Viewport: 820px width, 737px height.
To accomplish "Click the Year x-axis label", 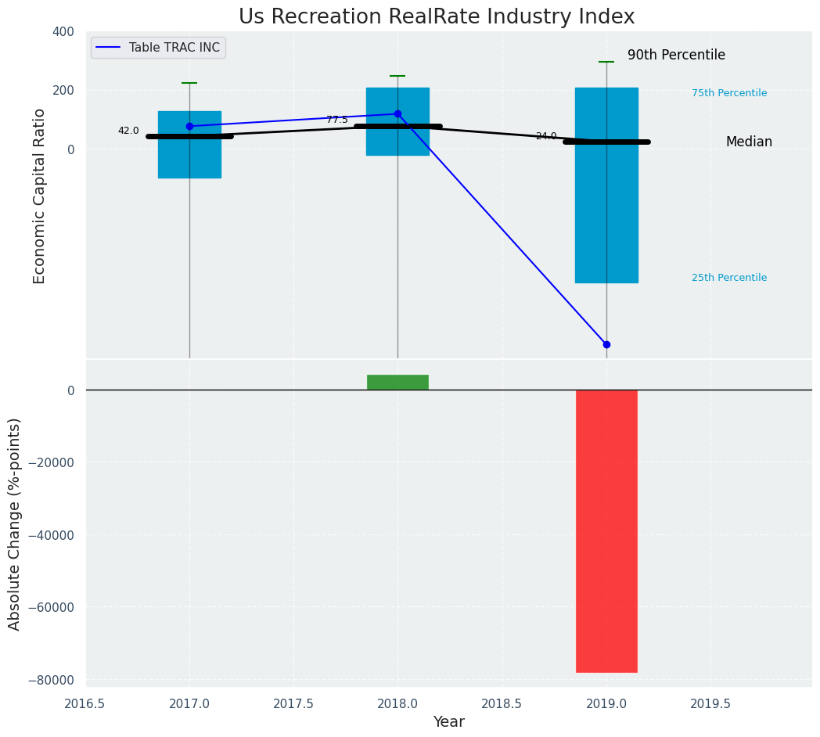I will click(449, 722).
